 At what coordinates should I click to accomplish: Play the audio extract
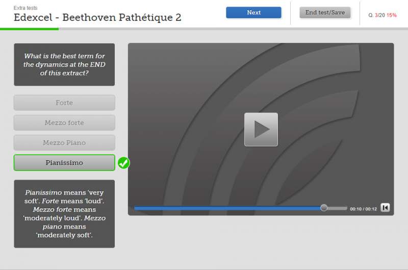pos(261,130)
